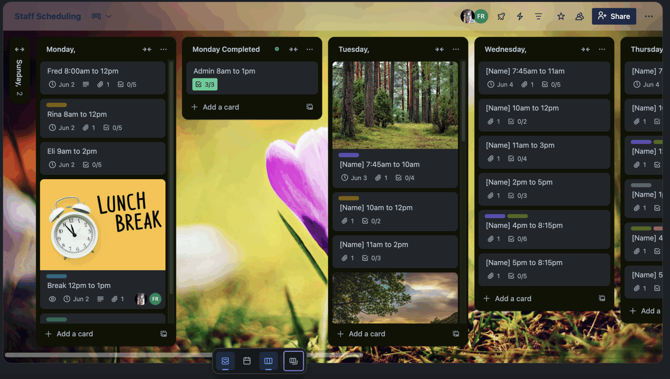Expand the collapsed Sunday list
Viewport: 670px width, 379px height.
pyautogui.click(x=19, y=49)
